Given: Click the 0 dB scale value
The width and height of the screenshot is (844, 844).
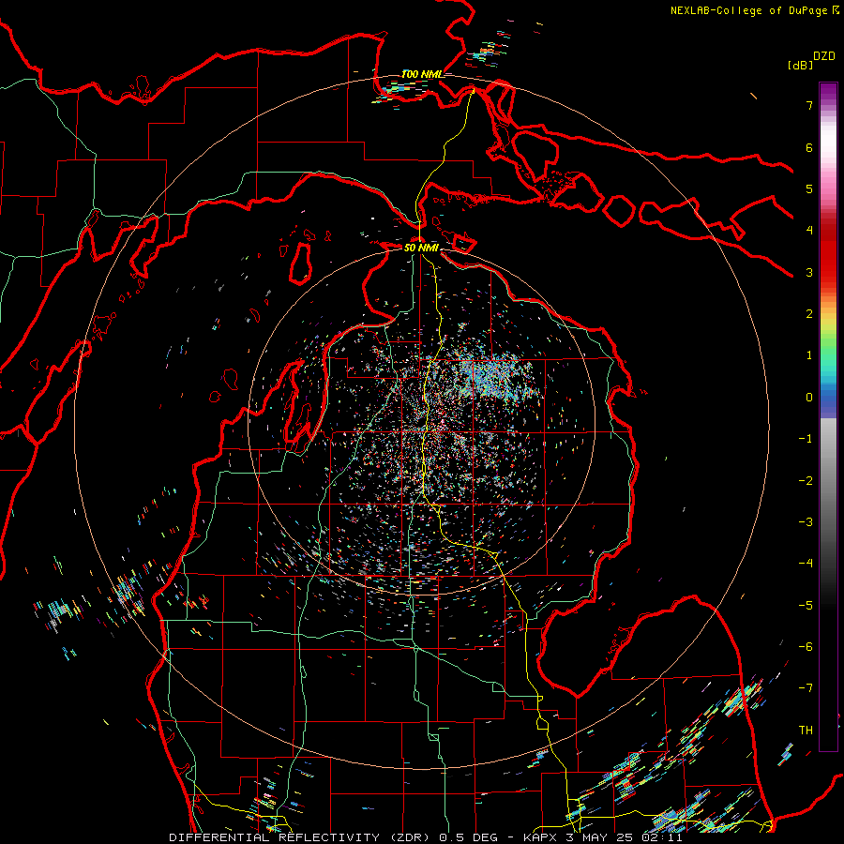Looking at the screenshot, I should (x=809, y=398).
